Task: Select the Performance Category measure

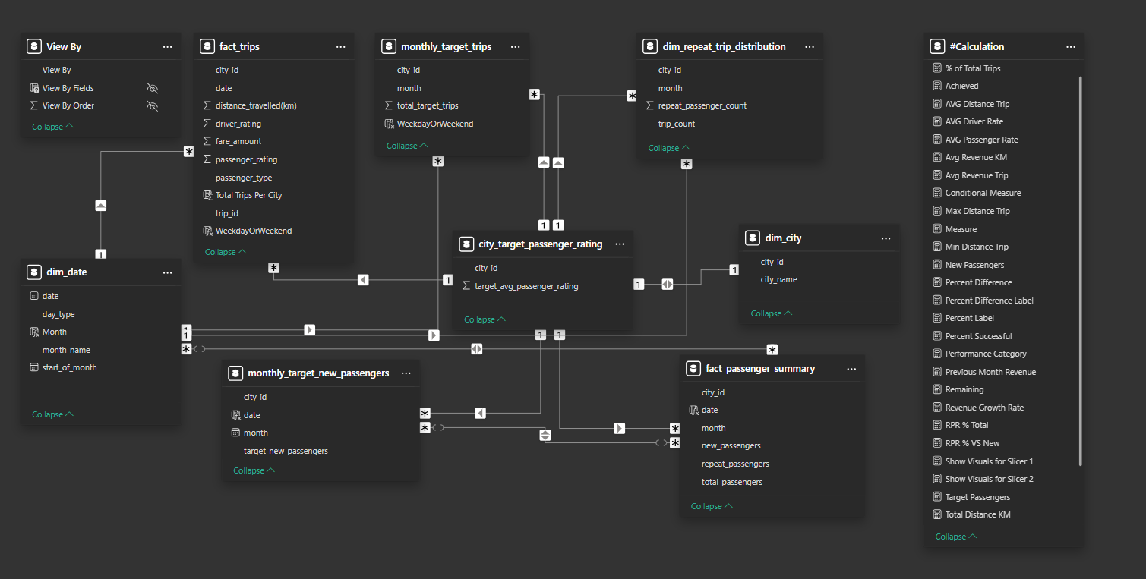Action: tap(985, 354)
